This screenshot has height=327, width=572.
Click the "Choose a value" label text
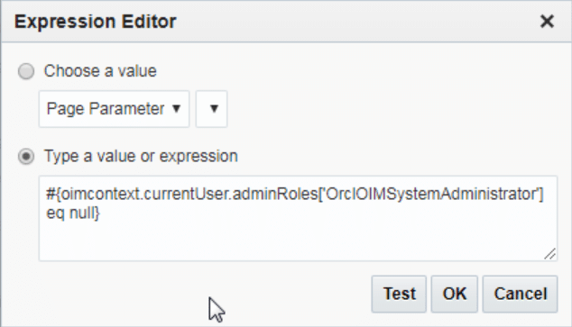(100, 71)
